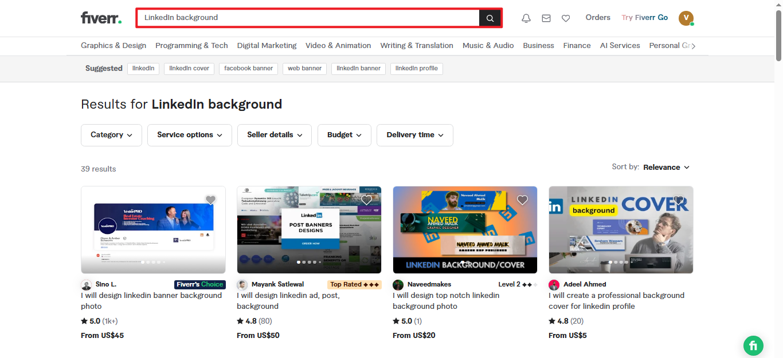The height and width of the screenshot is (358, 783).
Task: Click the '39 results' count text
Action: pyautogui.click(x=99, y=169)
